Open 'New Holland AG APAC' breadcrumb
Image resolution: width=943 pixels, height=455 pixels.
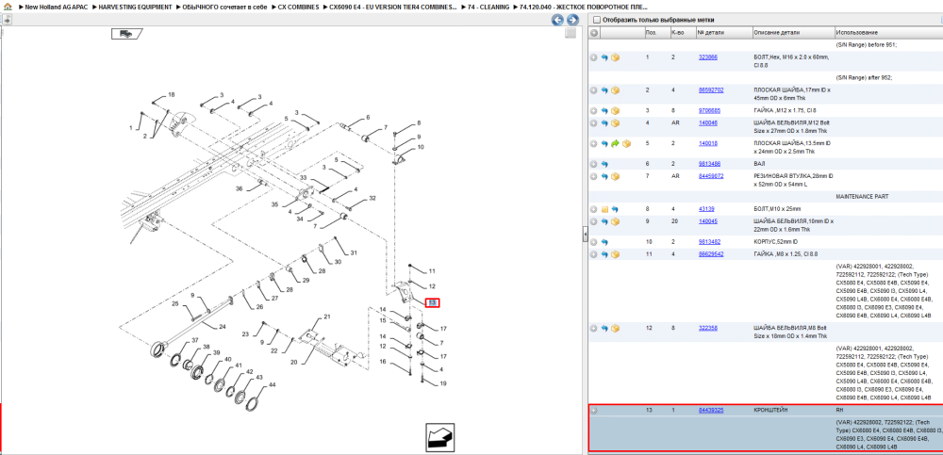coord(54,7)
